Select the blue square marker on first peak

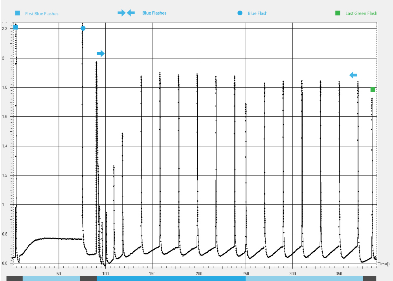point(16,27)
